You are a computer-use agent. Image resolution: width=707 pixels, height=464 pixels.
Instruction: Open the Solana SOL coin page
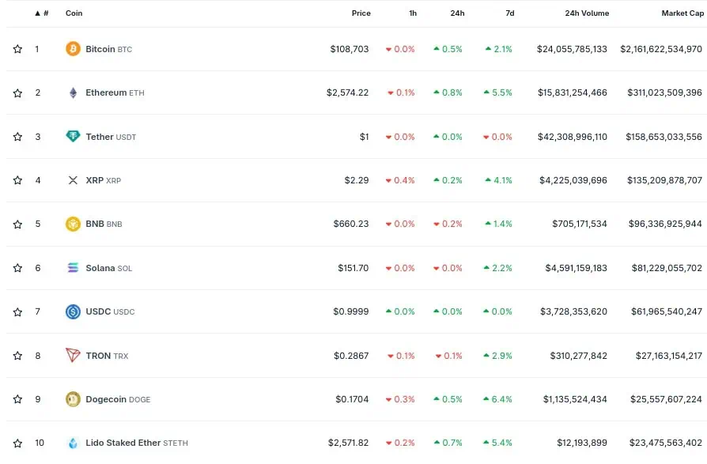[x=108, y=268]
